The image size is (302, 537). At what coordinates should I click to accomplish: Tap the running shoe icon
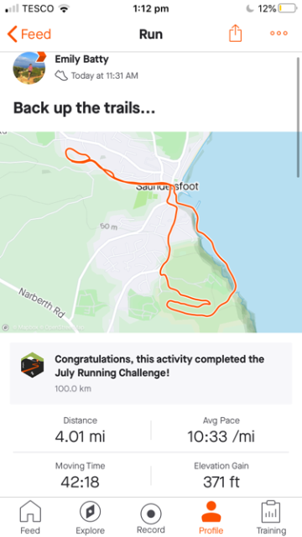coord(61,76)
